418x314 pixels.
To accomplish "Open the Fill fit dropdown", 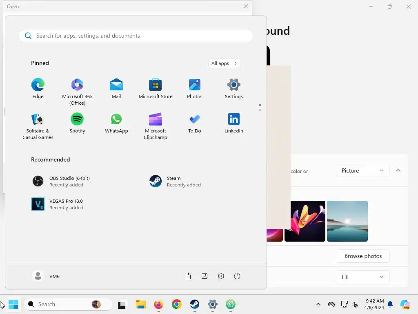I will coord(363,277).
